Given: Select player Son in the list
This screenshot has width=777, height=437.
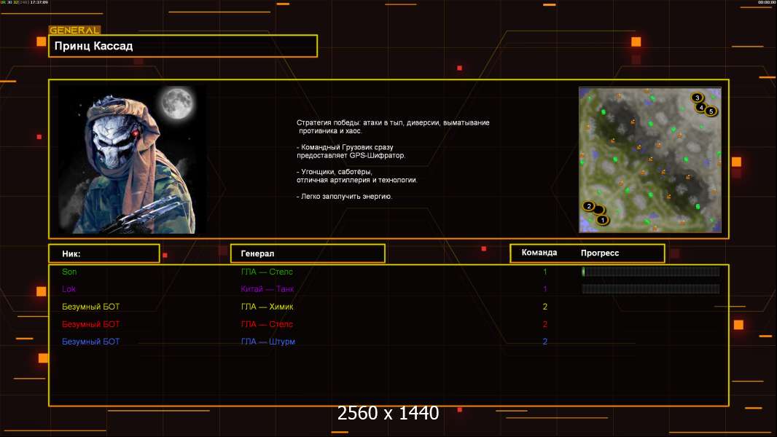Looking at the screenshot, I should click(69, 272).
